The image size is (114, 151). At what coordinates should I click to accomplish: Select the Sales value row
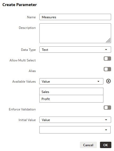click(71, 91)
